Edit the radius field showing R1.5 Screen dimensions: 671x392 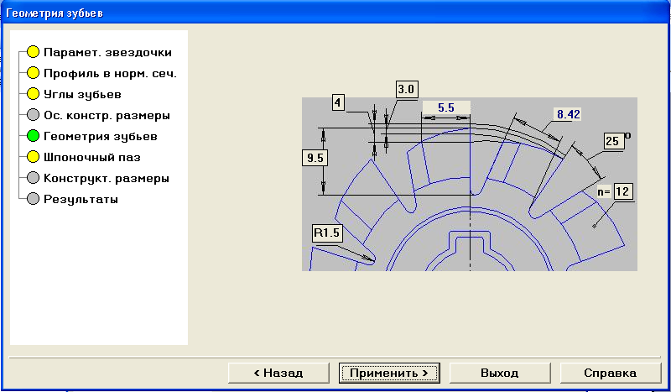[327, 233]
